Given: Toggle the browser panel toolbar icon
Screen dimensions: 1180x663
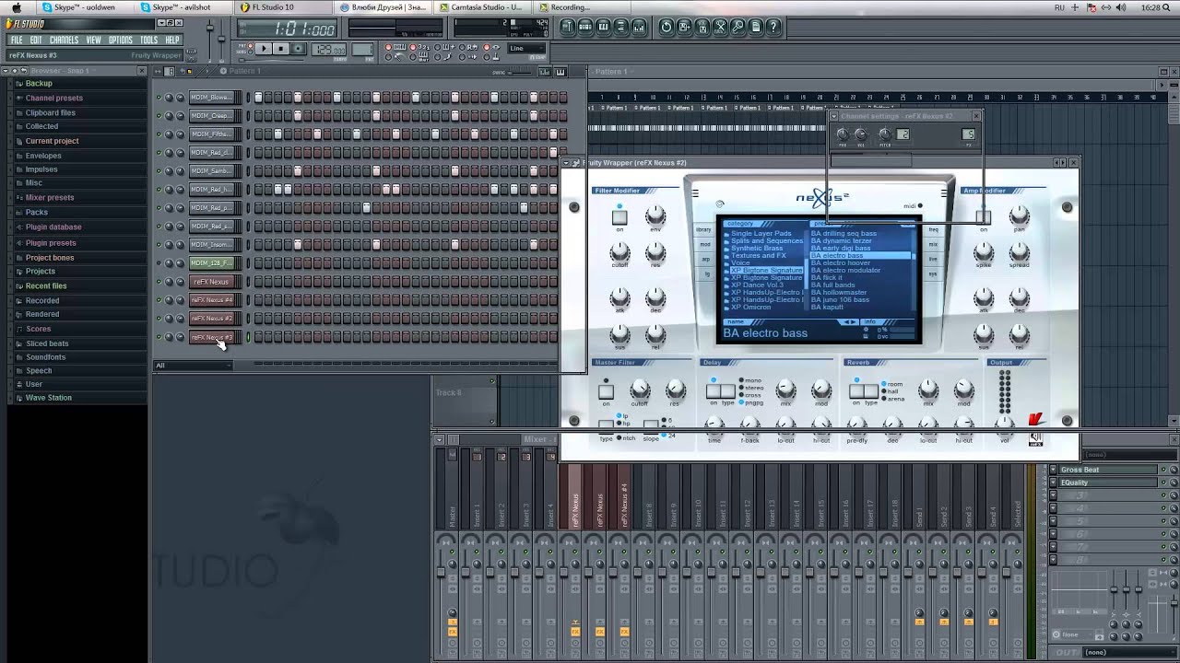Looking at the screenshot, I should pyautogui.click(x=621, y=27).
